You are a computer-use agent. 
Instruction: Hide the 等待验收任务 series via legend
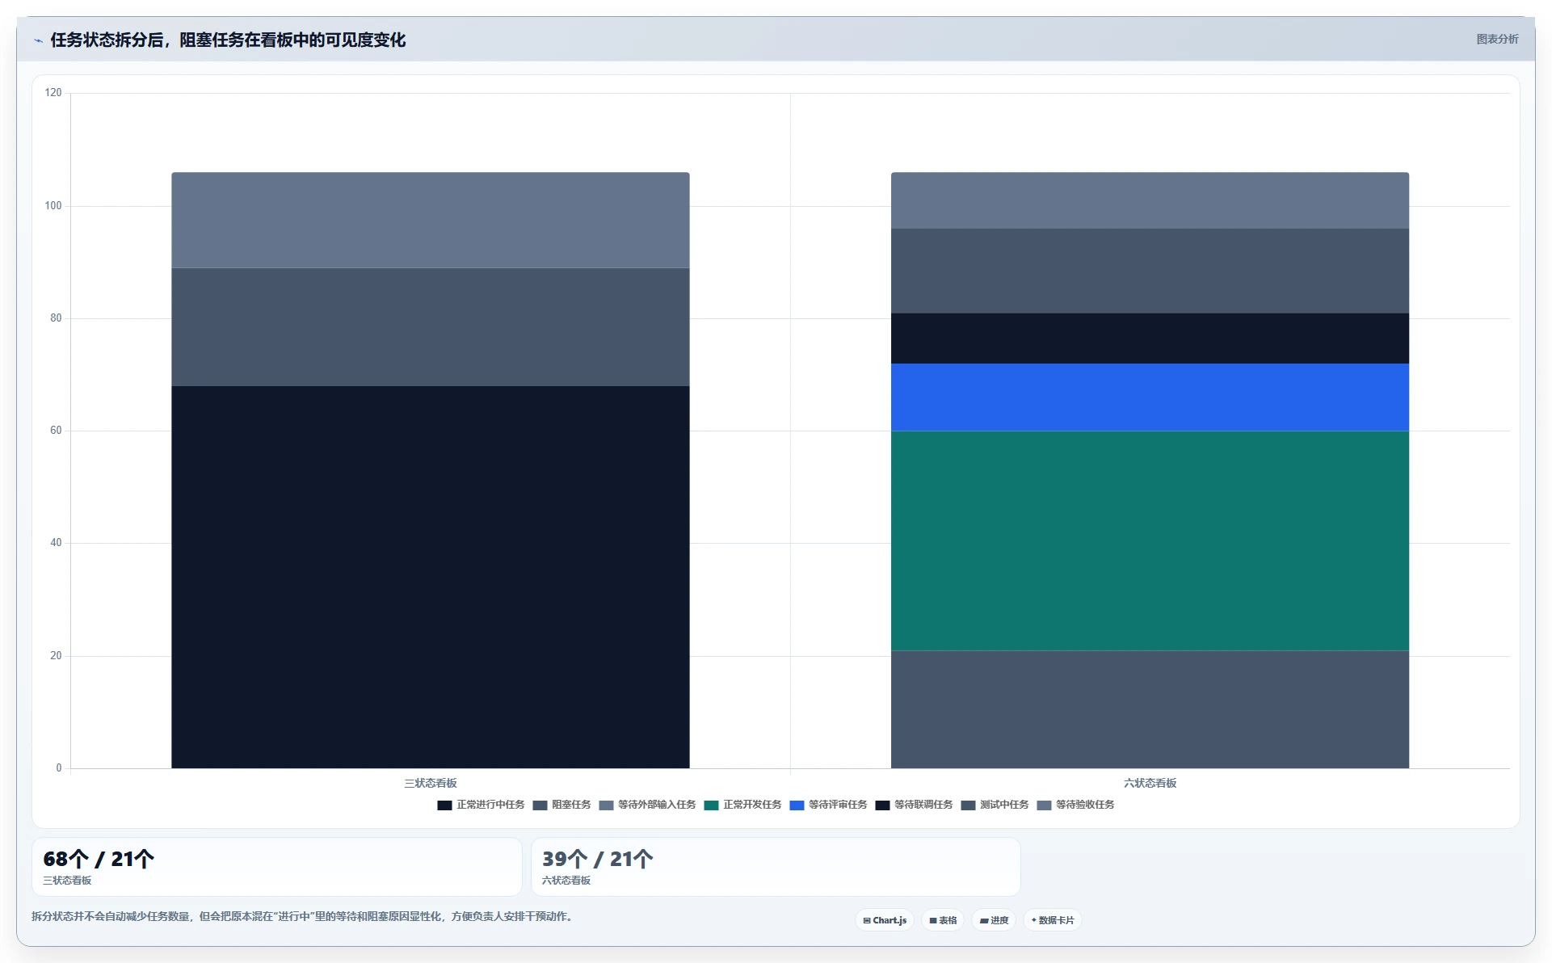pyautogui.click(x=1075, y=805)
